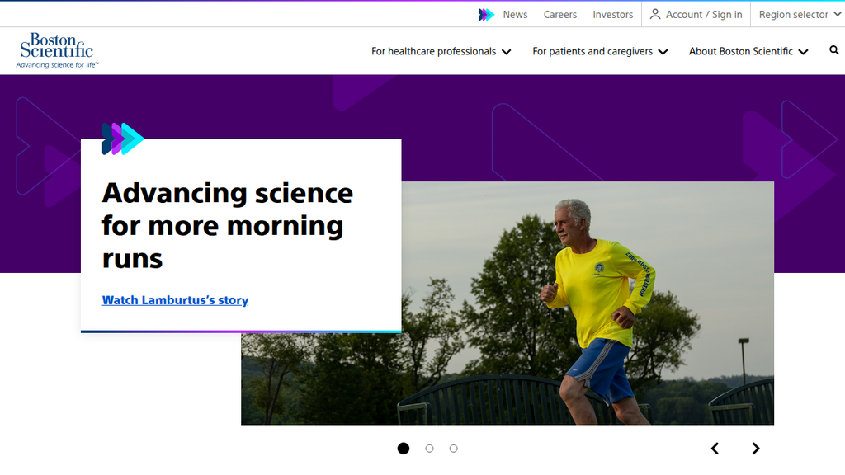Click the runner hero photo
The width and height of the screenshot is (845, 475).
(588, 303)
